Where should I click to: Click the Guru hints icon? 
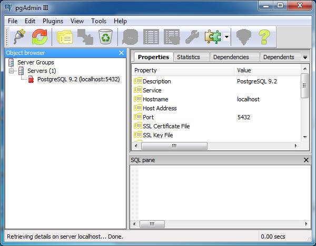tap(244, 37)
